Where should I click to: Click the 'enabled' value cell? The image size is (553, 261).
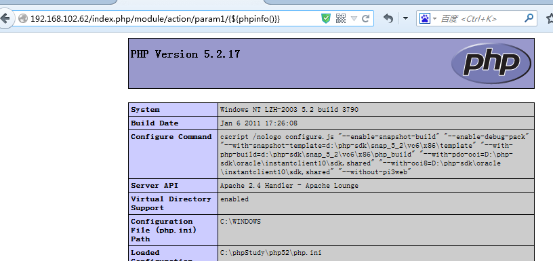pos(234,199)
